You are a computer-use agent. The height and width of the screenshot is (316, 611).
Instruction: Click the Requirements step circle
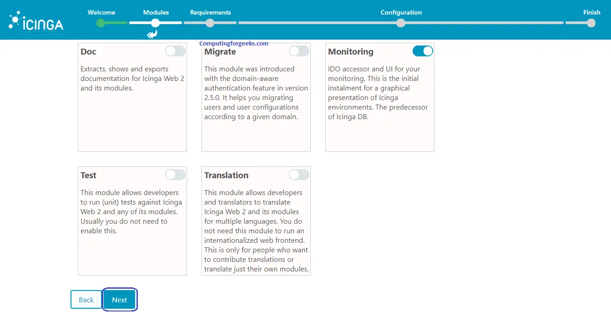[x=210, y=23]
